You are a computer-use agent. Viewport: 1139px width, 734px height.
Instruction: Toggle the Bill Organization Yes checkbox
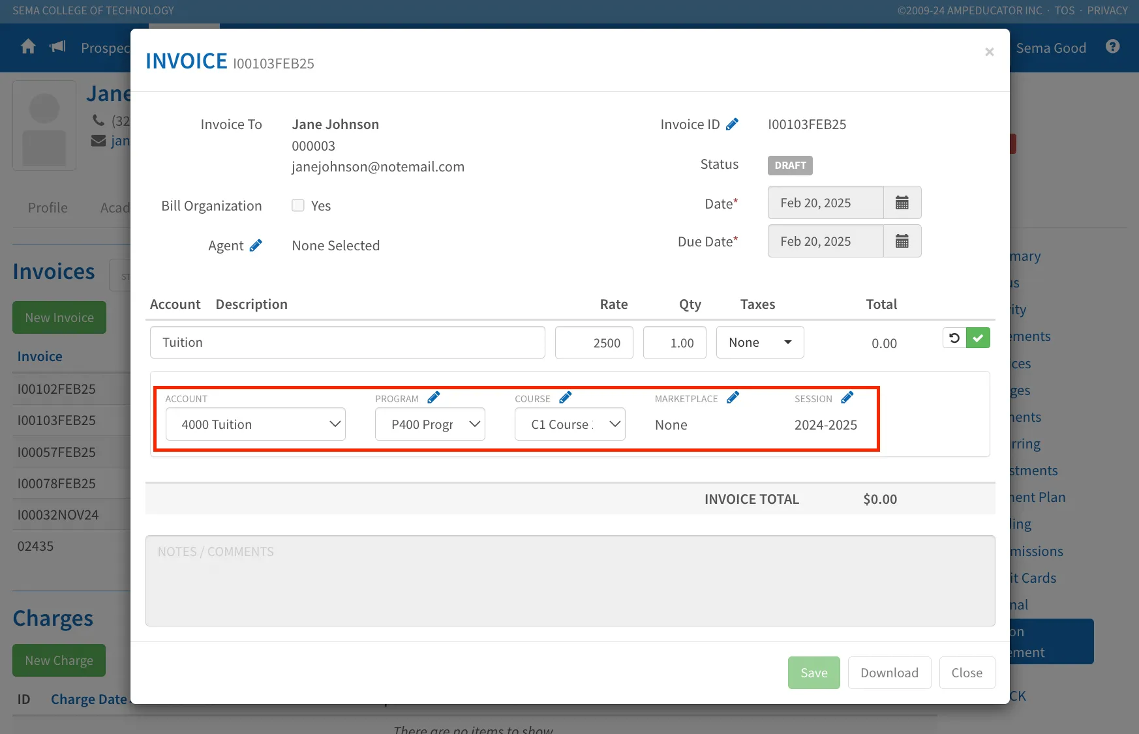[x=298, y=205]
